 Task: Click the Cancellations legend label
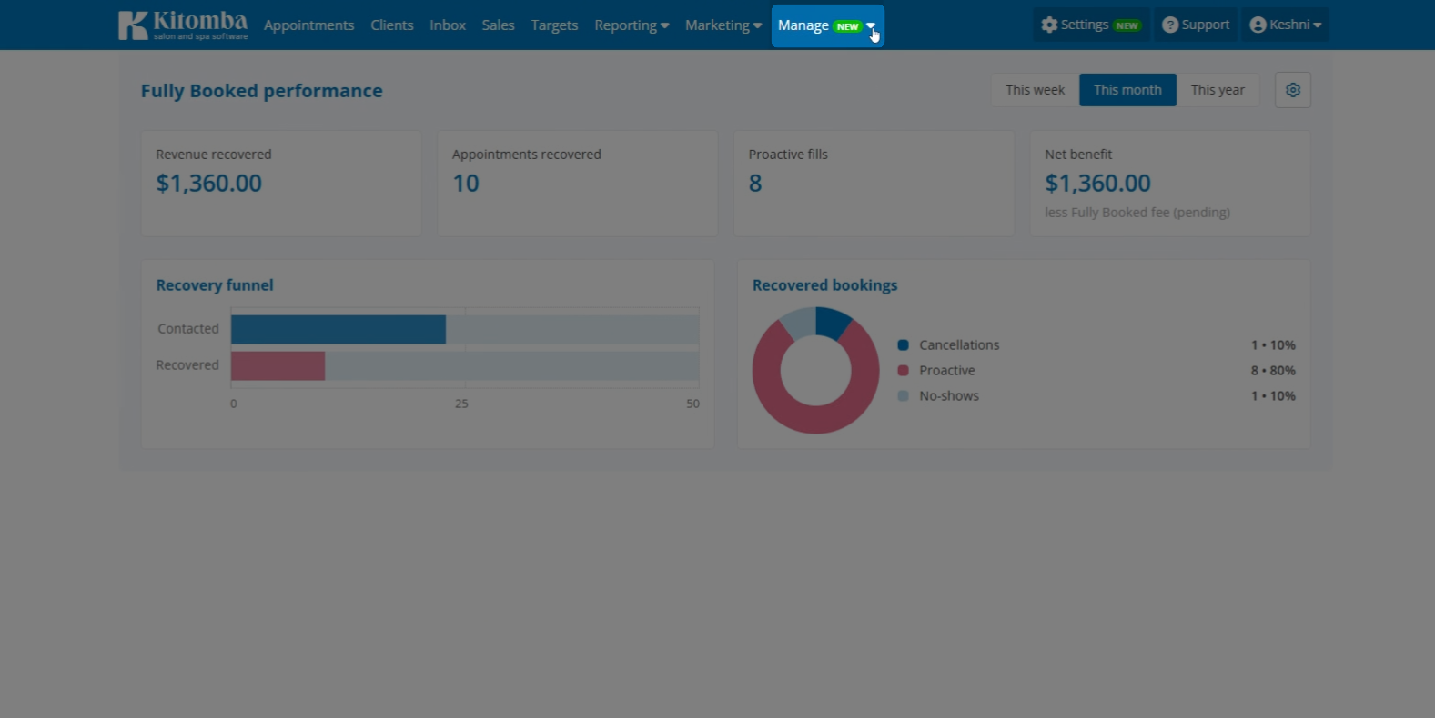click(x=959, y=345)
